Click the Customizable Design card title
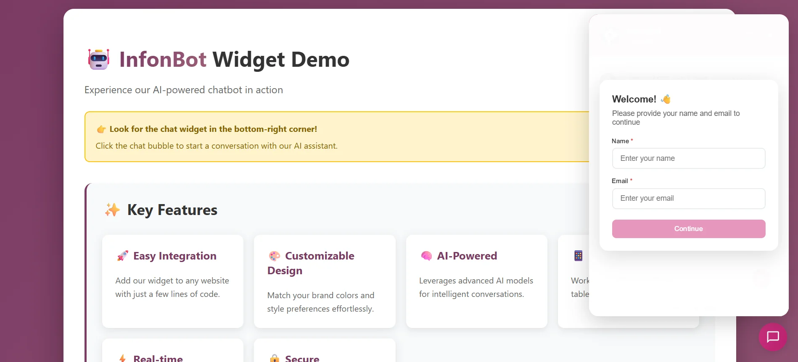 311,263
